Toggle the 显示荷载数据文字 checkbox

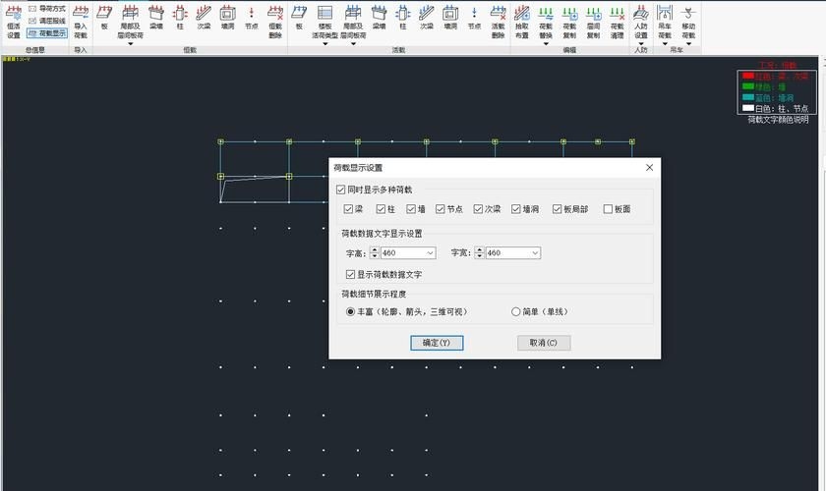(350, 274)
